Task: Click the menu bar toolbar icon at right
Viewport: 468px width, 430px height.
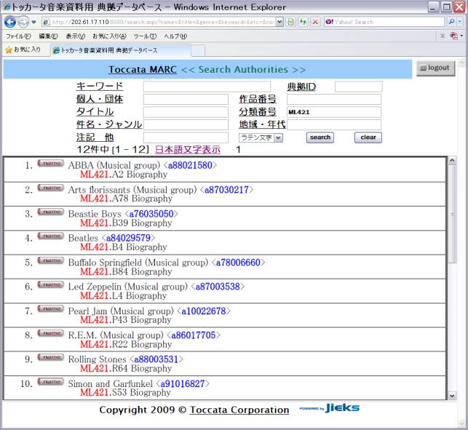Action: pos(453,36)
